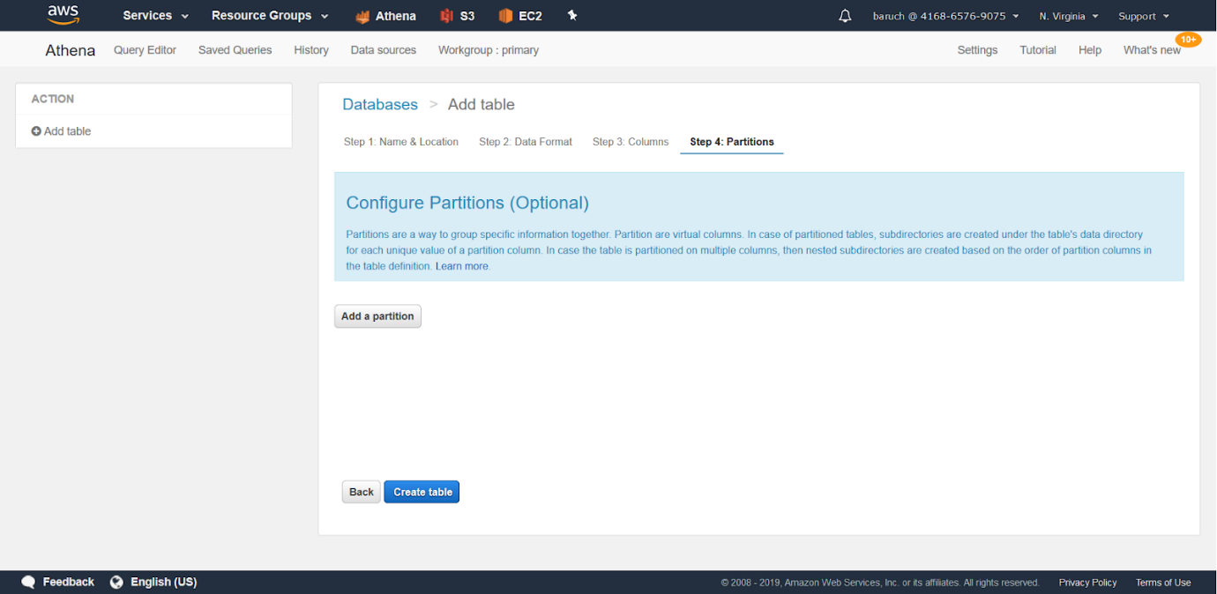The height and width of the screenshot is (594, 1217).
Task: Click the Create table button
Action: point(422,492)
